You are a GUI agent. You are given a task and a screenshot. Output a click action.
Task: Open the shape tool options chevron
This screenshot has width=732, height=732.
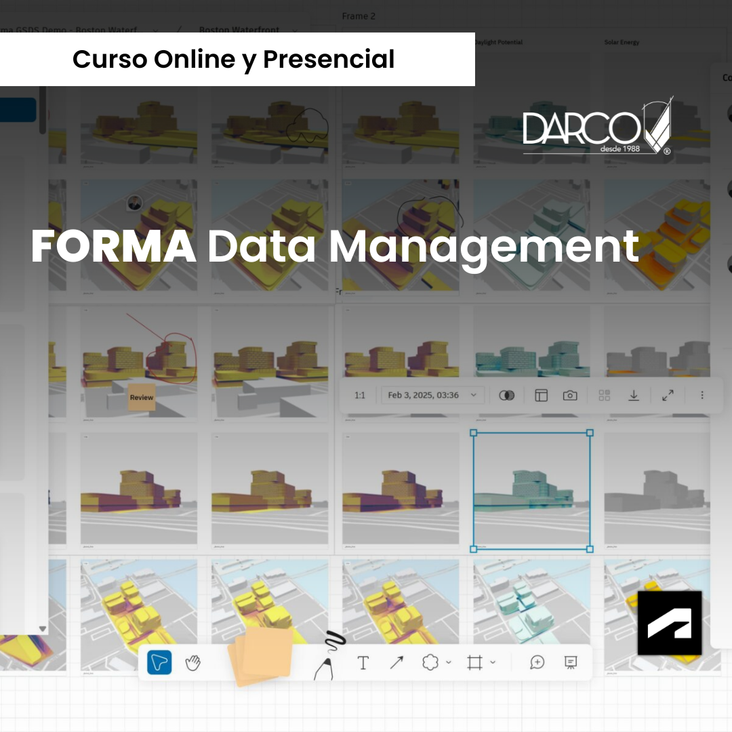449,662
